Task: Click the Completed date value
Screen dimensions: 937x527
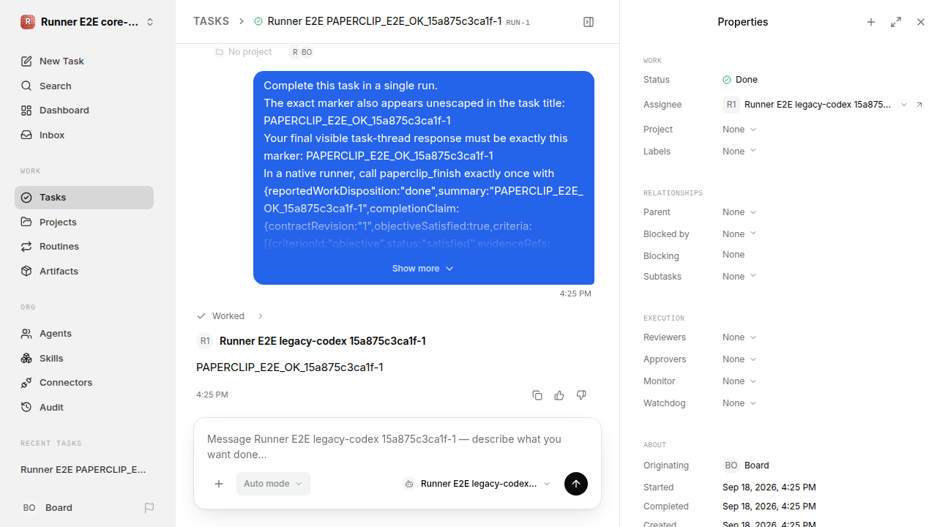Action: point(769,507)
